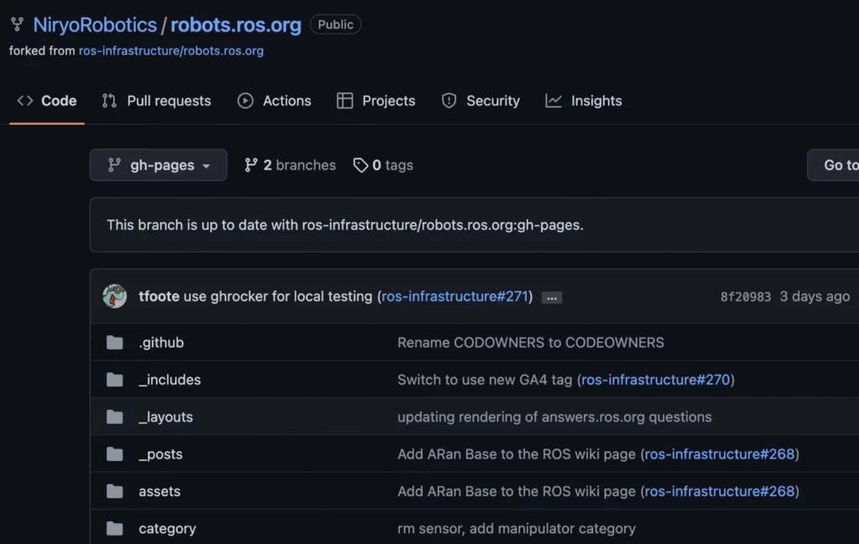Open the gh-pages branch dropdown

[159, 165]
